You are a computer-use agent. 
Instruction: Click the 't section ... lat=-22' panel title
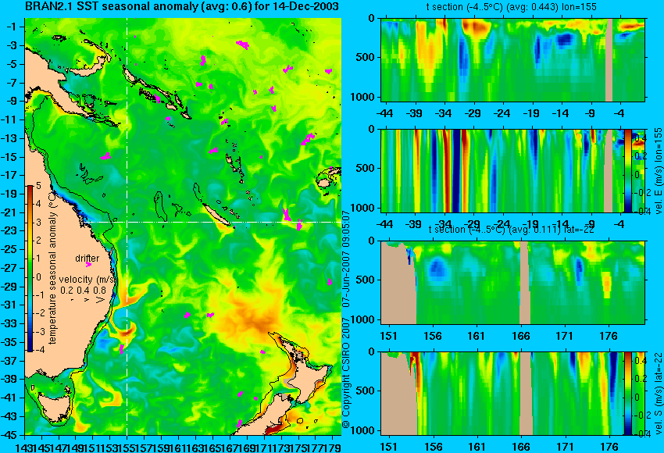pyautogui.click(x=512, y=230)
